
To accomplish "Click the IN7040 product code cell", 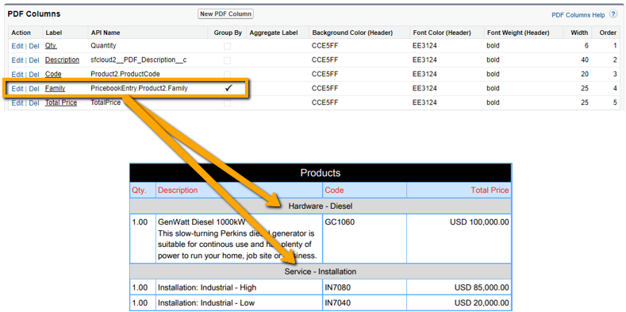I will tap(364, 302).
